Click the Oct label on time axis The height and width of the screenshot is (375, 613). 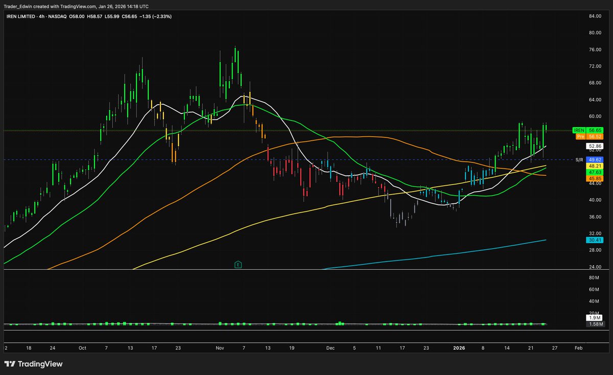[x=83, y=347]
